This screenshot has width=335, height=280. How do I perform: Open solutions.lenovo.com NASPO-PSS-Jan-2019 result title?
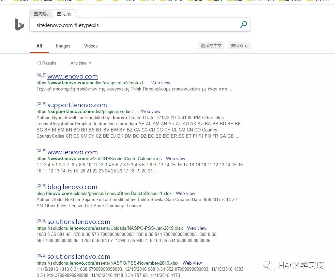point(79,222)
